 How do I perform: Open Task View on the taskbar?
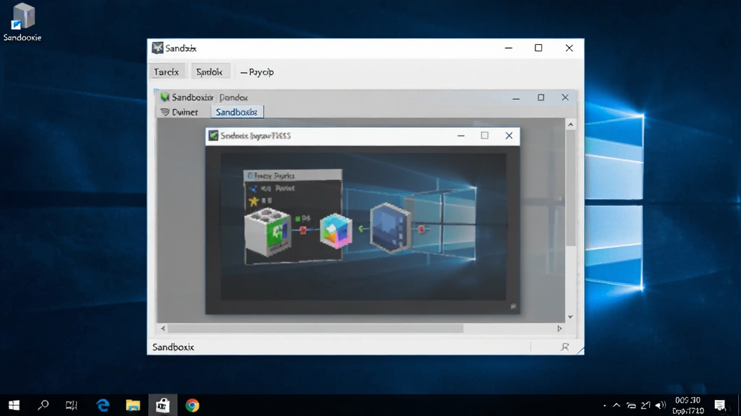tap(72, 405)
